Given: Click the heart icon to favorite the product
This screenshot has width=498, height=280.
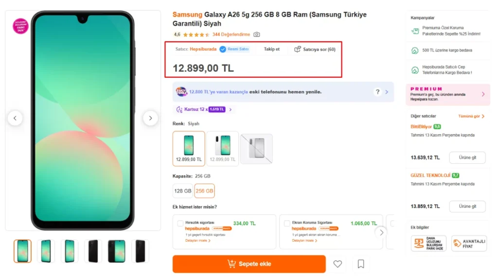Looking at the screenshot, I should 338,264.
